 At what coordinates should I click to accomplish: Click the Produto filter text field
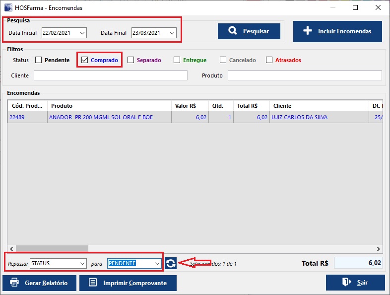tap(304, 75)
